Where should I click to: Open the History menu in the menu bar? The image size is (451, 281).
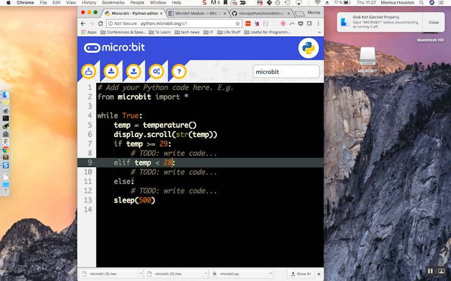[89, 2]
